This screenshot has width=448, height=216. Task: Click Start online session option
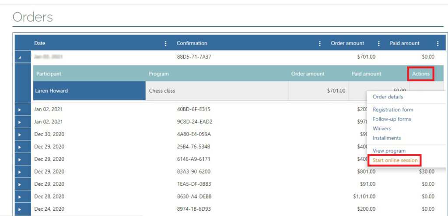click(395, 160)
